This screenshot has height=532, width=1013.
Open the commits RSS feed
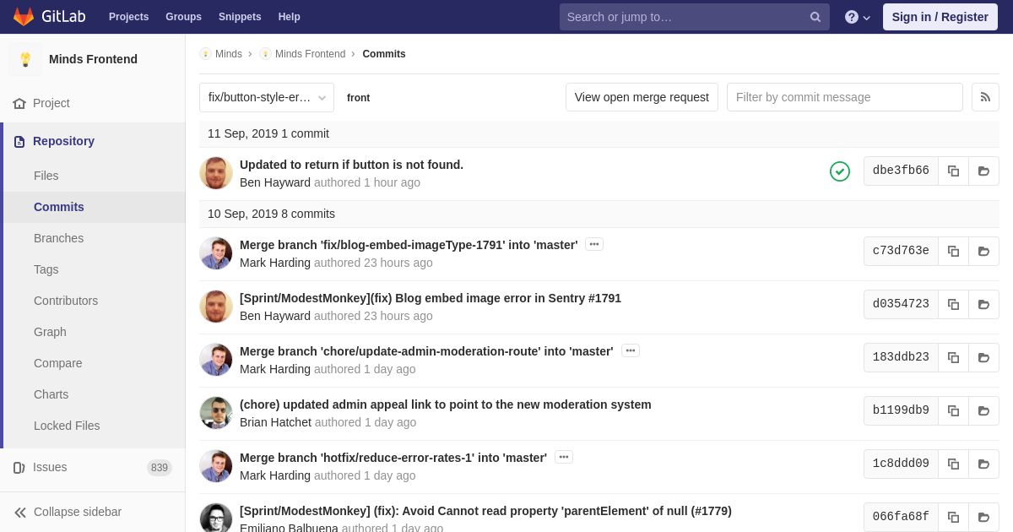pos(985,97)
